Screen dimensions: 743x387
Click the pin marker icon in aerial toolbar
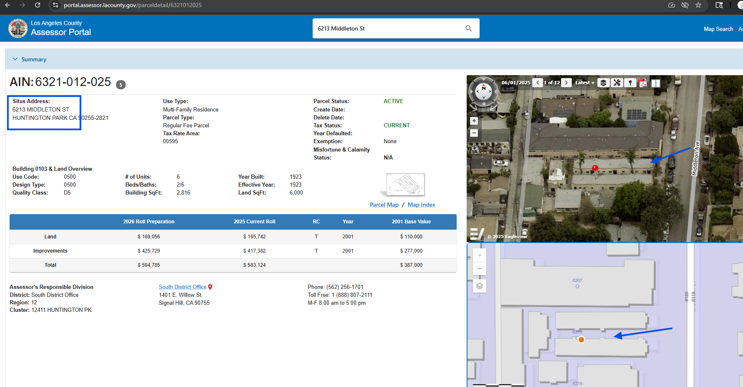point(630,83)
